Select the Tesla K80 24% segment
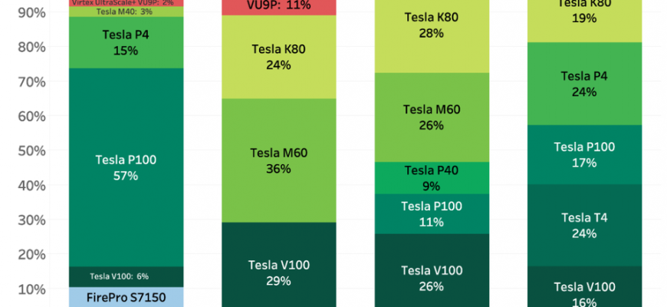Viewport: 667px width, 307px height. click(279, 57)
